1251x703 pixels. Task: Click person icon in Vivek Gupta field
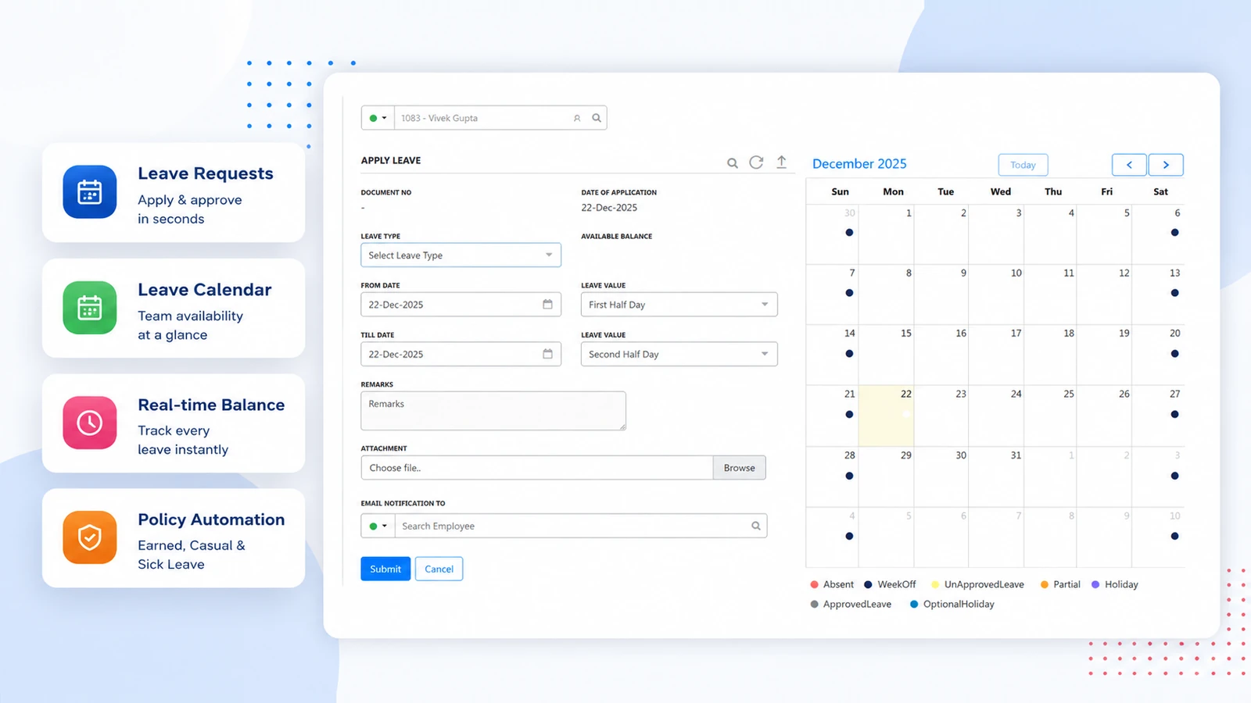(x=577, y=118)
